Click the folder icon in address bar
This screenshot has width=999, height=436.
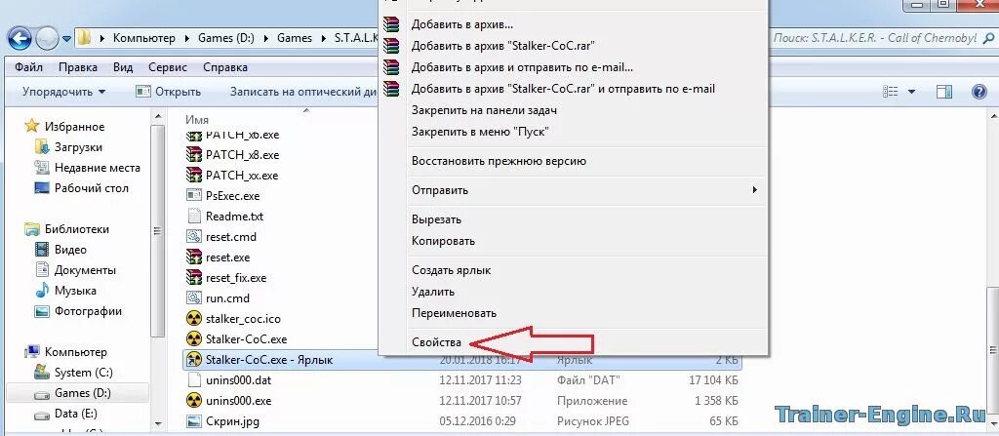click(x=85, y=38)
